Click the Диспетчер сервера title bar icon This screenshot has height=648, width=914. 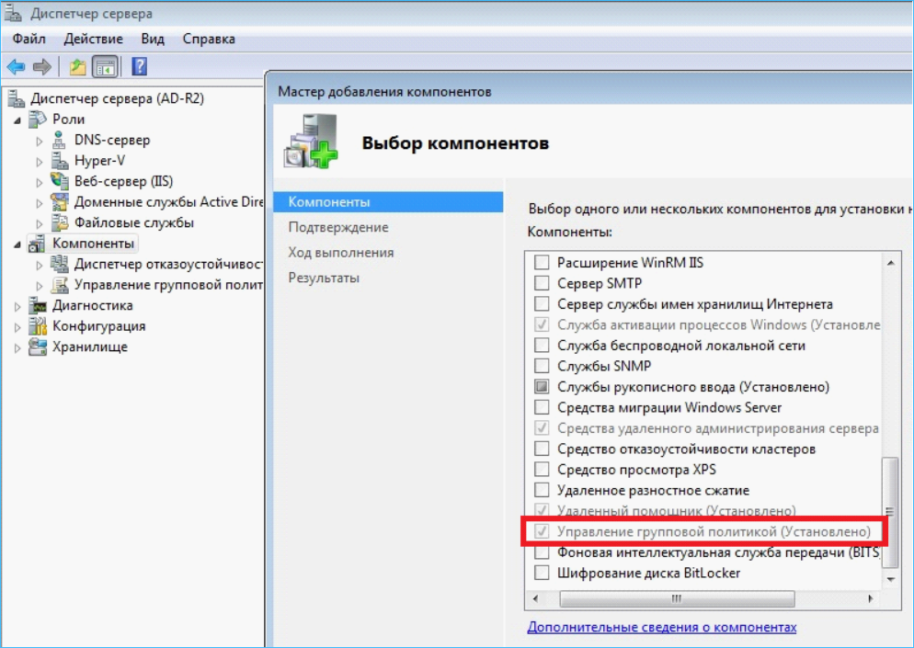click(x=13, y=13)
